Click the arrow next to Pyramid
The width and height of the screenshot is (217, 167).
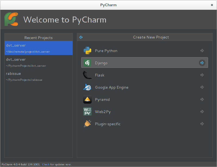click(202, 99)
